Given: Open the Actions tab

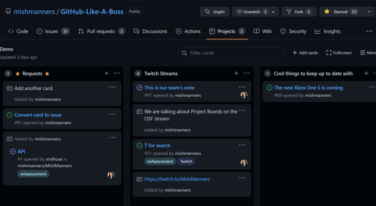Looking at the screenshot, I should coord(188,31).
